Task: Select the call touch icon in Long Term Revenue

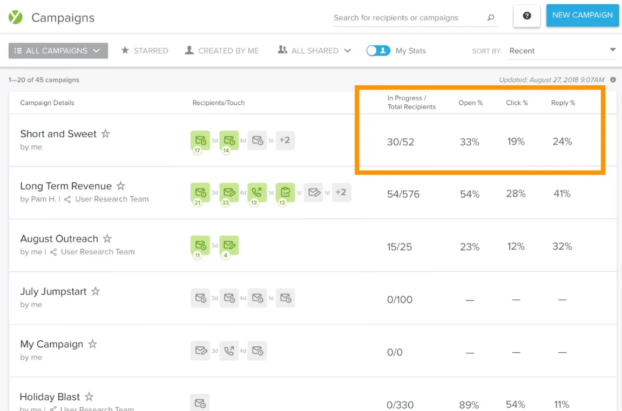Action: tap(256, 192)
